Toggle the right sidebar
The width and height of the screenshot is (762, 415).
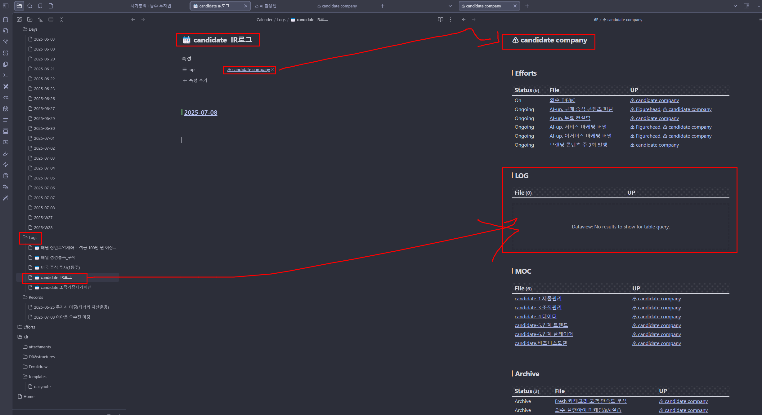click(x=746, y=6)
